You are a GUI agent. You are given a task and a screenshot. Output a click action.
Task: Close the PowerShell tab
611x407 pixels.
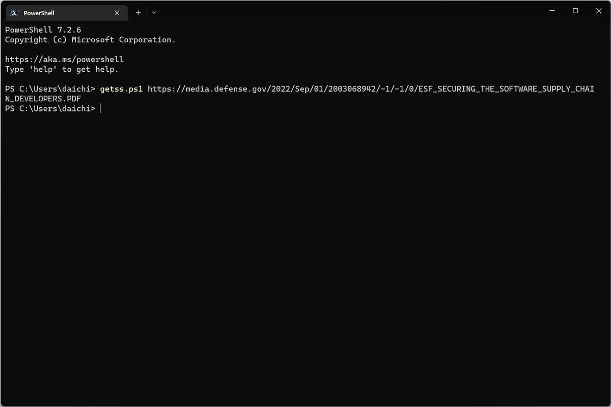click(x=117, y=13)
